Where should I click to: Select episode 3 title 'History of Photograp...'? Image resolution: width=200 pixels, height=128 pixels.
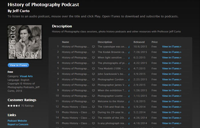(75, 58)
